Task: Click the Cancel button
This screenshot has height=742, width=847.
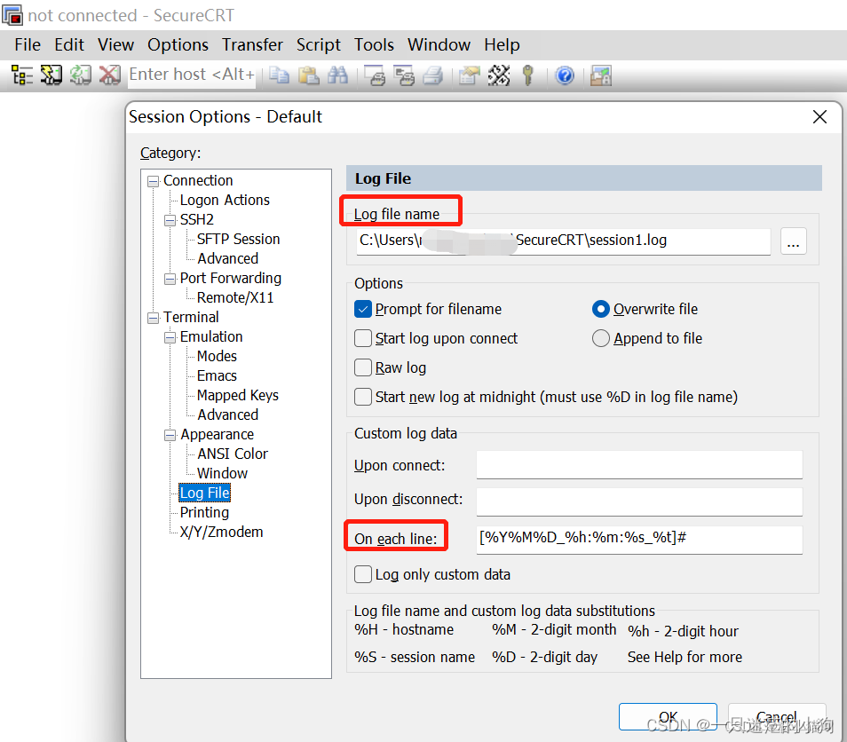Action: (x=776, y=716)
